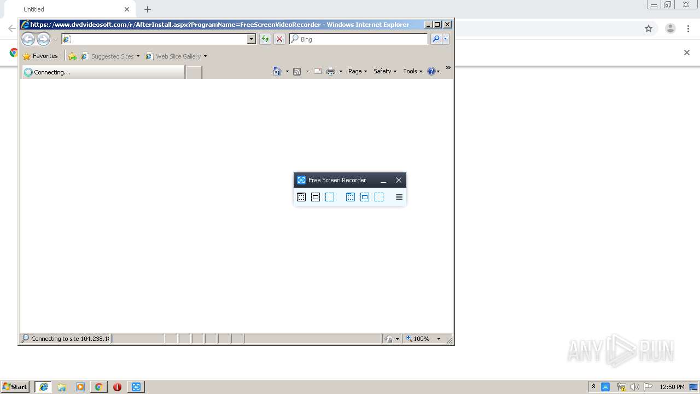Click the status bar security zone icon
The height and width of the screenshot is (394, 700).
point(389,339)
